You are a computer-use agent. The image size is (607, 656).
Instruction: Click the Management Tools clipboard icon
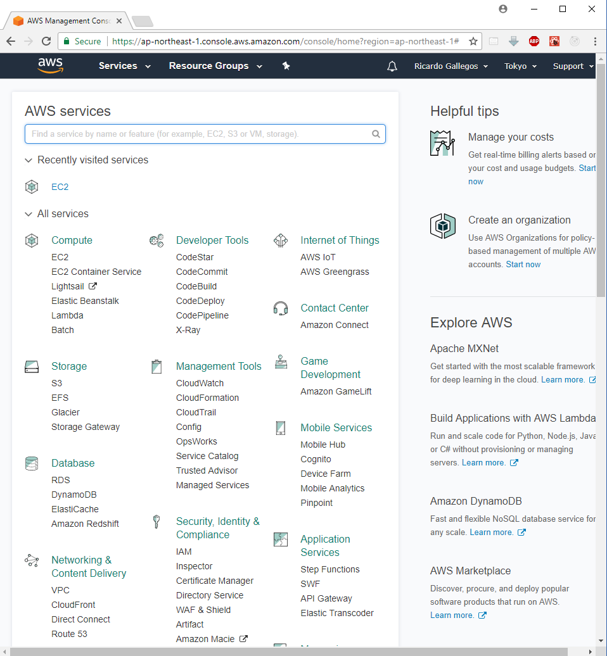pos(156,367)
